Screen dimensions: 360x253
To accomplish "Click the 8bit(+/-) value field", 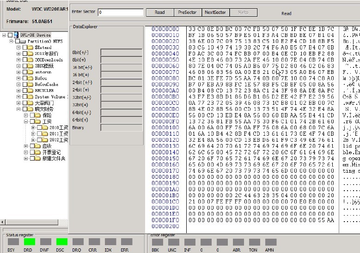I will coord(122,53).
